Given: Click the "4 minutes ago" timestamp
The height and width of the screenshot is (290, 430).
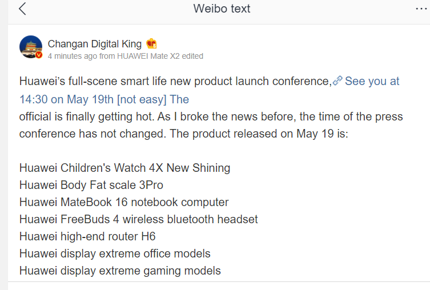Looking at the screenshot, I should pos(73,56).
